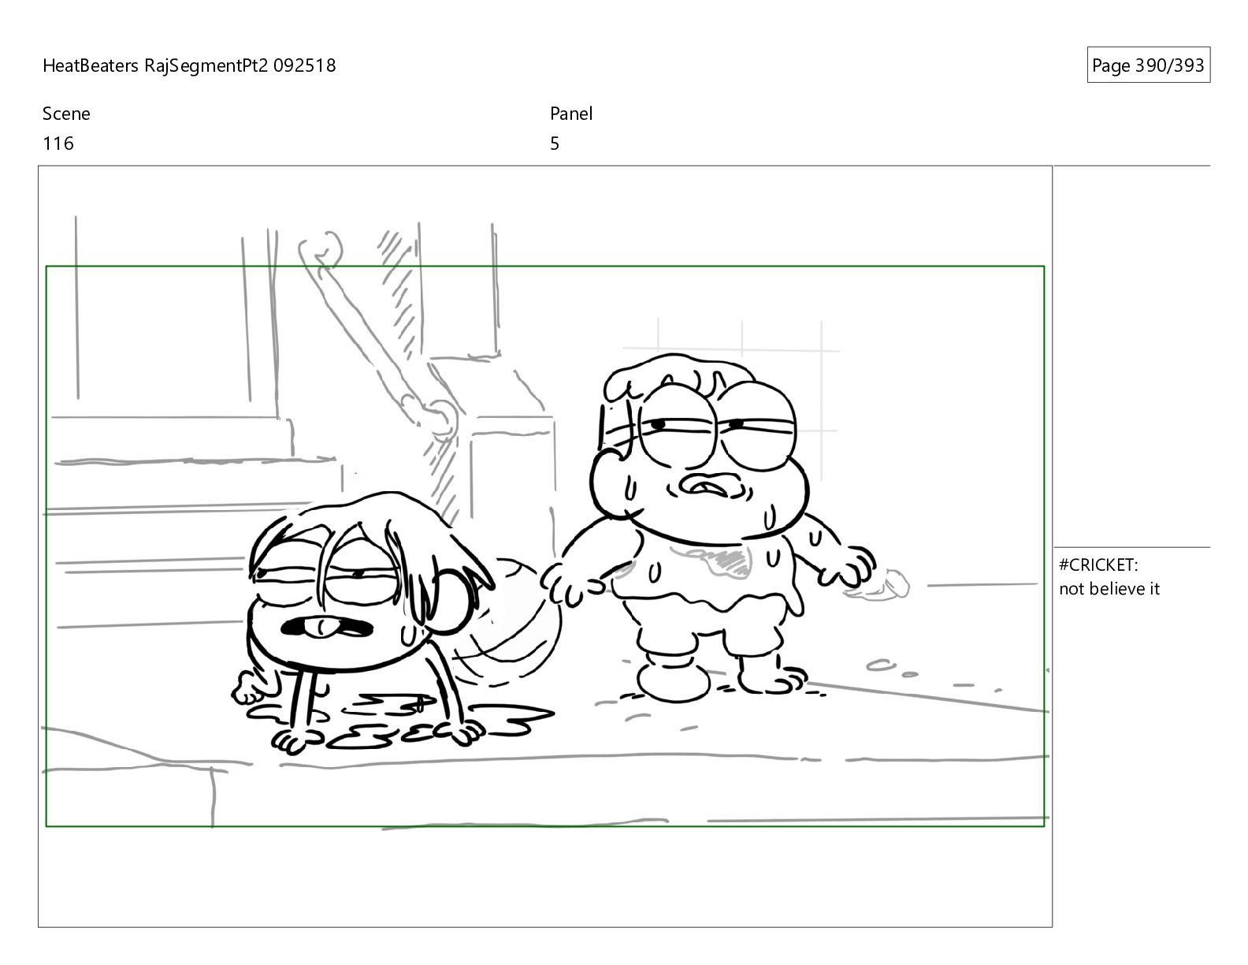Screen dimensions: 1248x965
Task: Select the 'Scene' label
Action: pos(66,114)
